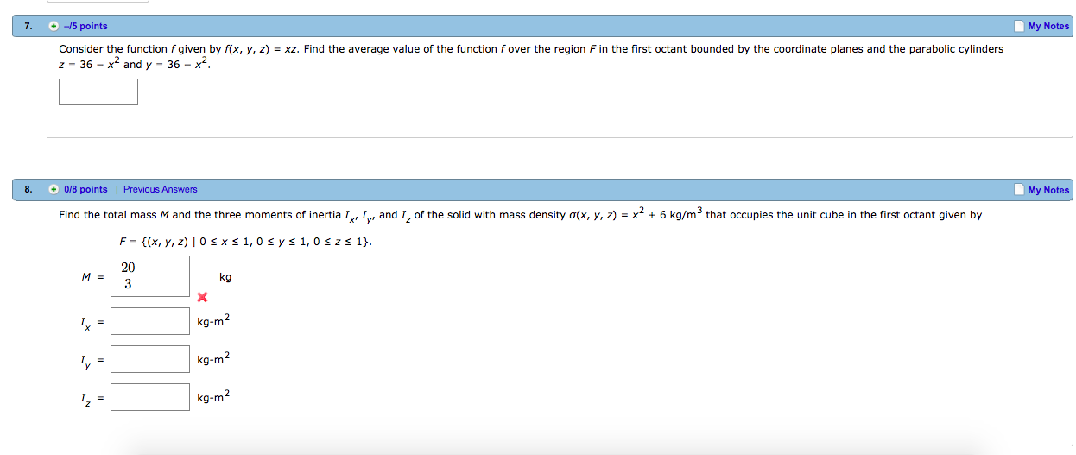Click the question 7 blue header bar
Image resolution: width=1076 pixels, height=455 pixels.
coord(542,26)
